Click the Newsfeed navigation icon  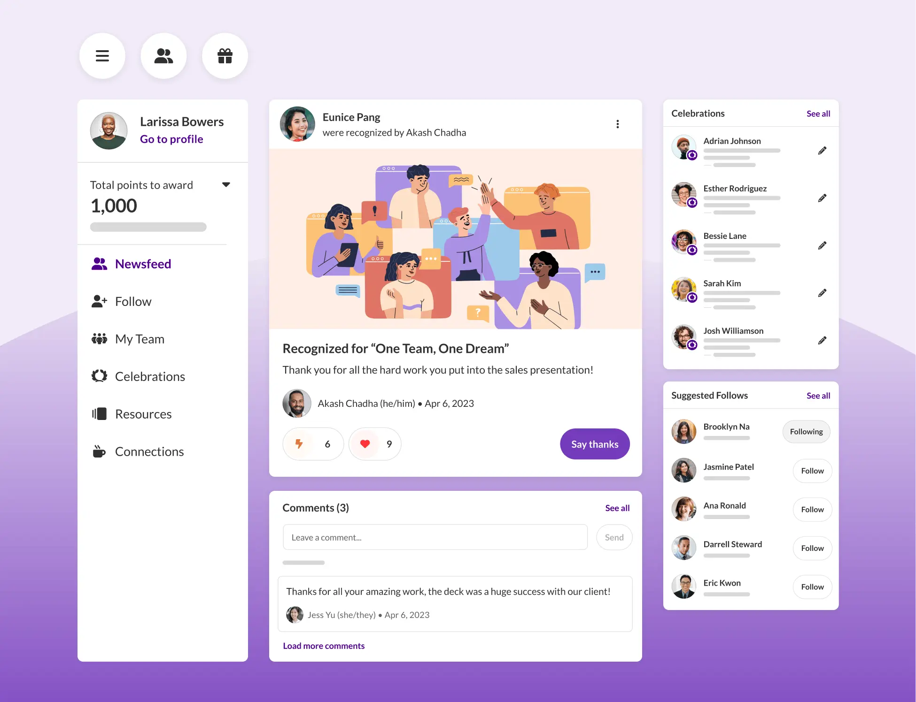(x=98, y=263)
